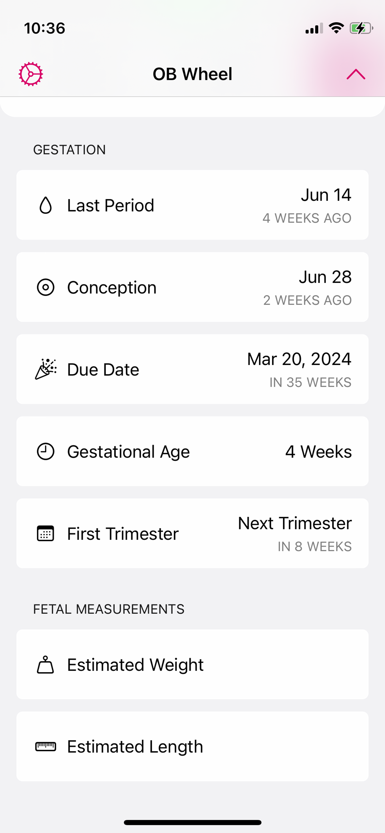Tap the Estimated Length ruler icon

(x=46, y=747)
